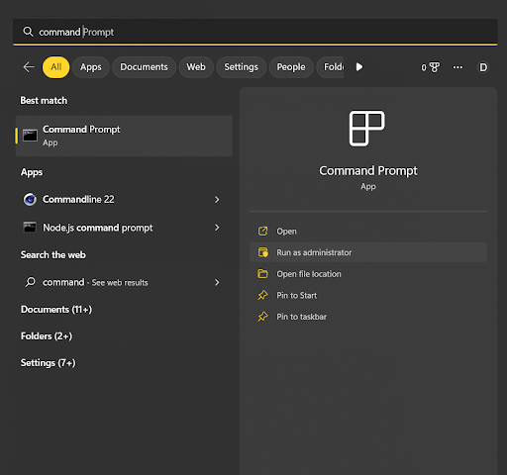
Task: Go back using the left arrow
Action: 29,67
